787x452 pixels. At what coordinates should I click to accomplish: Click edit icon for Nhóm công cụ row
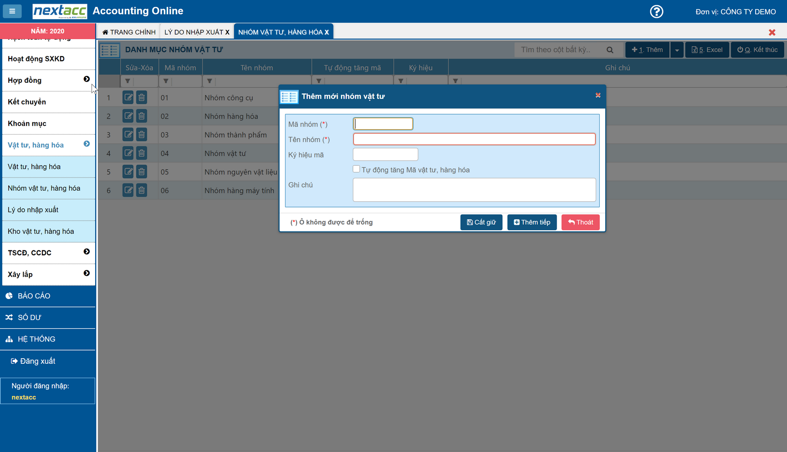coord(128,97)
